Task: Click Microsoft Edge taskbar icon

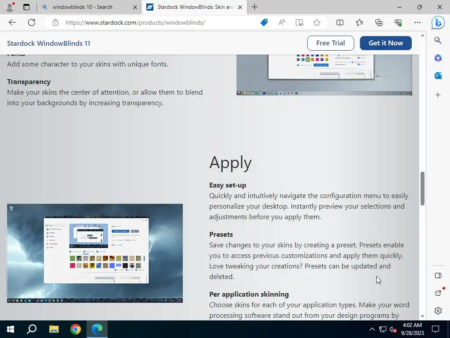Action: coord(97,329)
